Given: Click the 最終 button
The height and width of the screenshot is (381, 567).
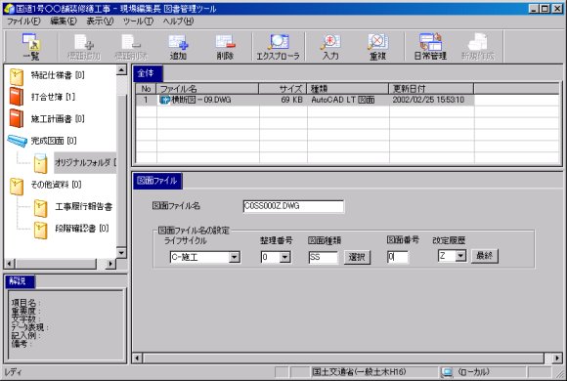Looking at the screenshot, I should click(485, 256).
